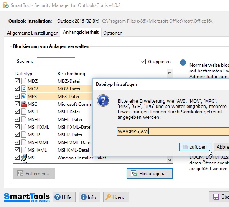The width and height of the screenshot is (229, 207).
Task: Uncheck the MDZ file type checkbox
Action: coord(17,81)
